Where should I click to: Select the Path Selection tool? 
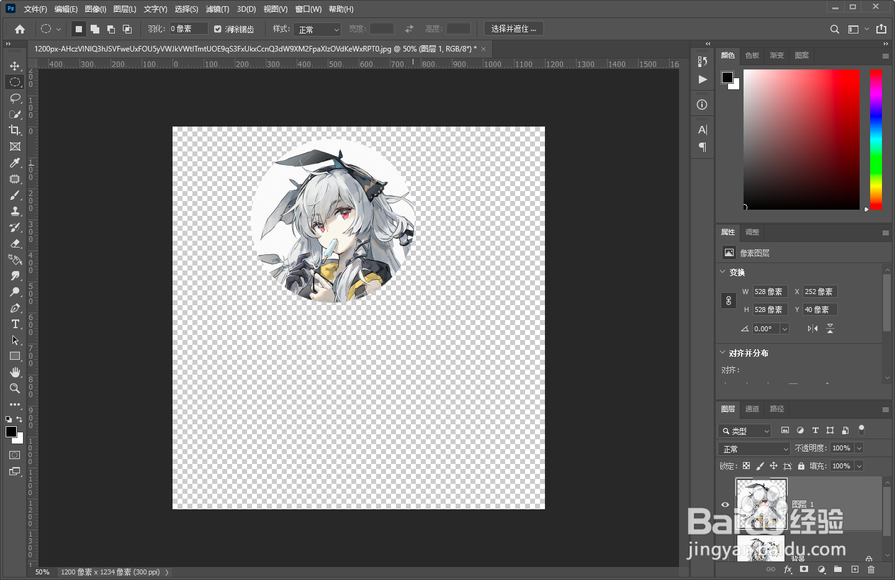coord(15,340)
